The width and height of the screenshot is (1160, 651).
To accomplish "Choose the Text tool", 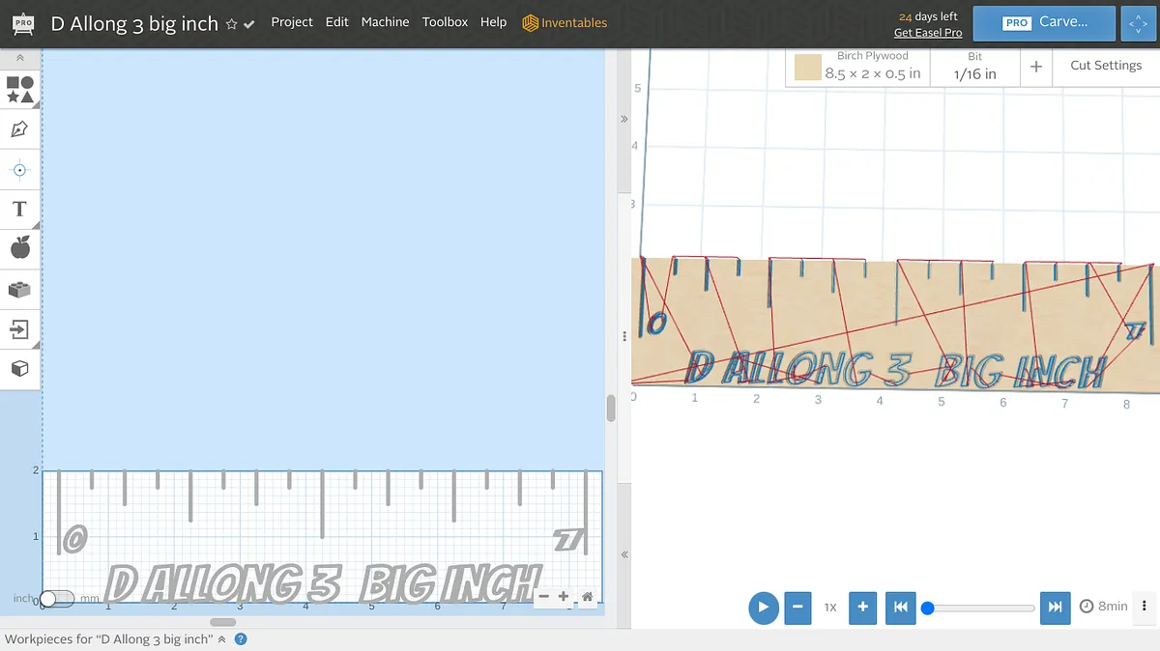I will click(19, 210).
